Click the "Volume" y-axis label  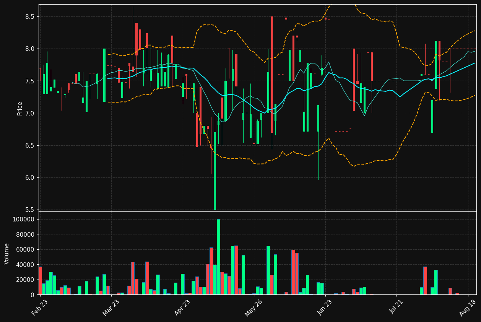coord(7,254)
